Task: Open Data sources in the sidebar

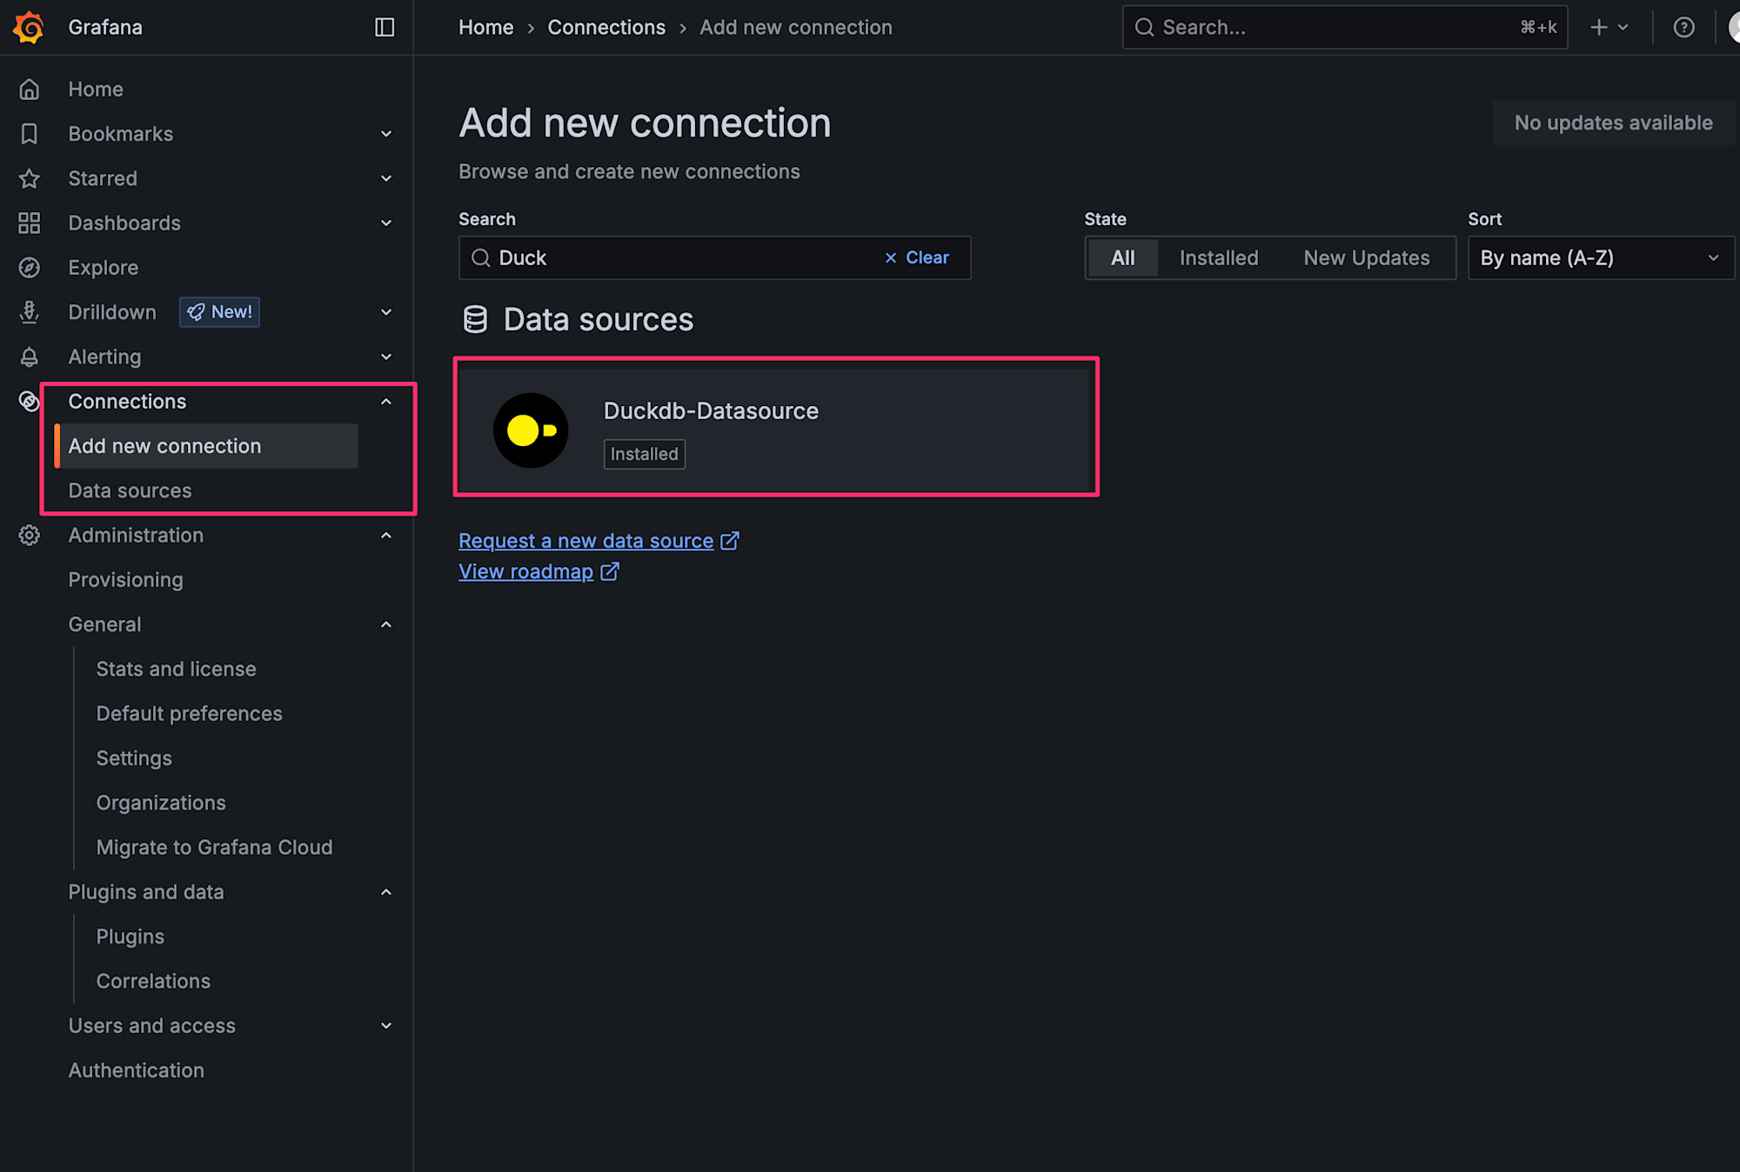Action: [130, 490]
